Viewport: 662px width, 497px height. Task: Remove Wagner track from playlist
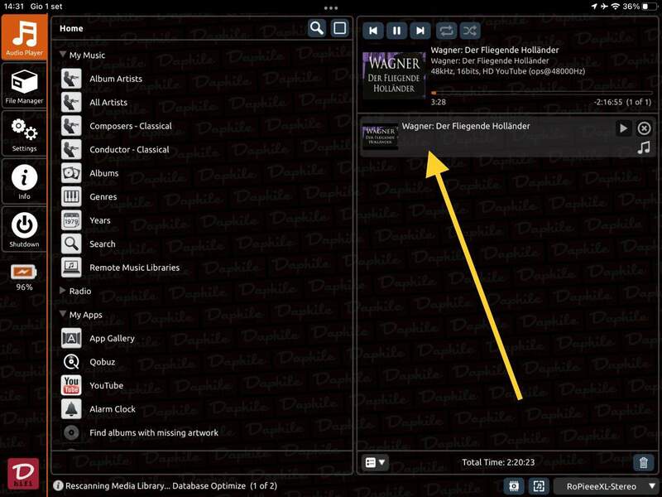(x=644, y=128)
